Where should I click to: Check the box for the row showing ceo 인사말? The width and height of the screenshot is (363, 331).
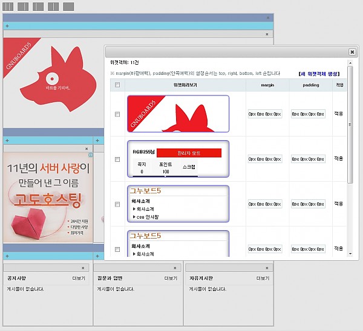tap(117, 204)
